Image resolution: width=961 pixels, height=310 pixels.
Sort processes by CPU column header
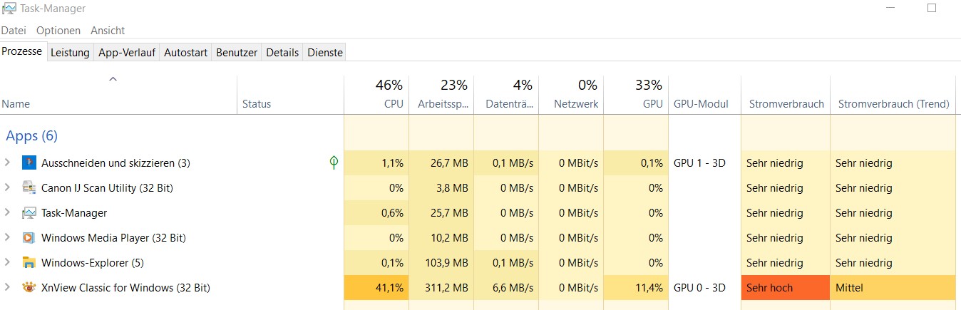pyautogui.click(x=393, y=104)
